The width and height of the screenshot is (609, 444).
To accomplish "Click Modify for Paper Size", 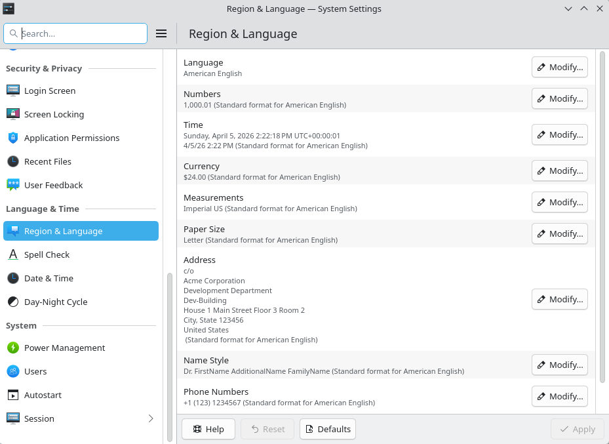I will (x=559, y=233).
